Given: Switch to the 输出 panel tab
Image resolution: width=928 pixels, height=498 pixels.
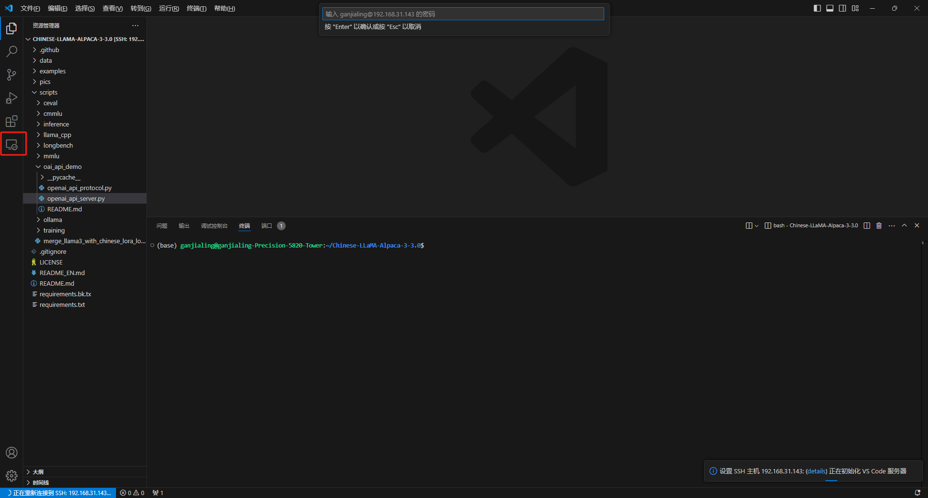Looking at the screenshot, I should (184, 226).
